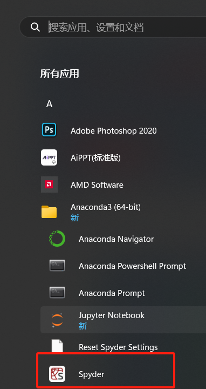This screenshot has height=389, width=206.
Task: Open AiPPT(标准版) from the list
Action: (x=95, y=158)
